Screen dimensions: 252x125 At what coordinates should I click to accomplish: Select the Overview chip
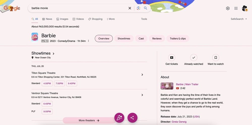pyautogui.click(x=104, y=39)
